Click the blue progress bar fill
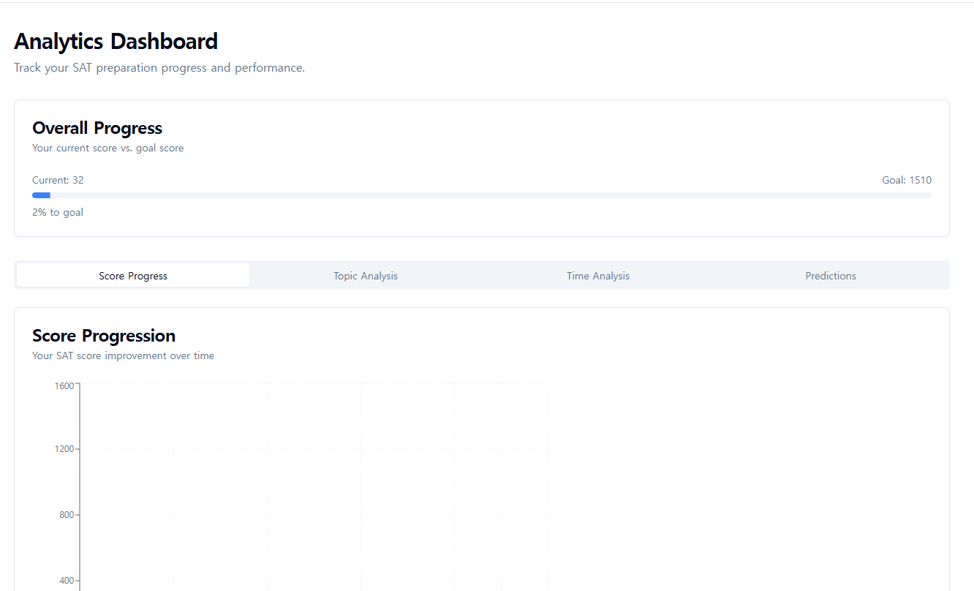The width and height of the screenshot is (974, 591). [x=41, y=195]
